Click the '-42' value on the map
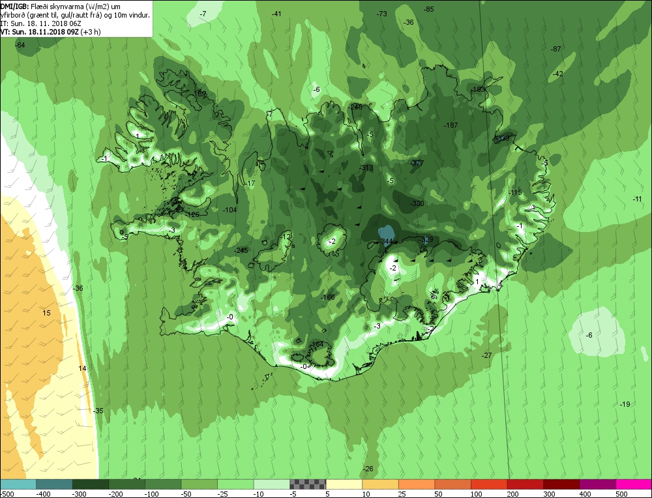 coord(558,74)
